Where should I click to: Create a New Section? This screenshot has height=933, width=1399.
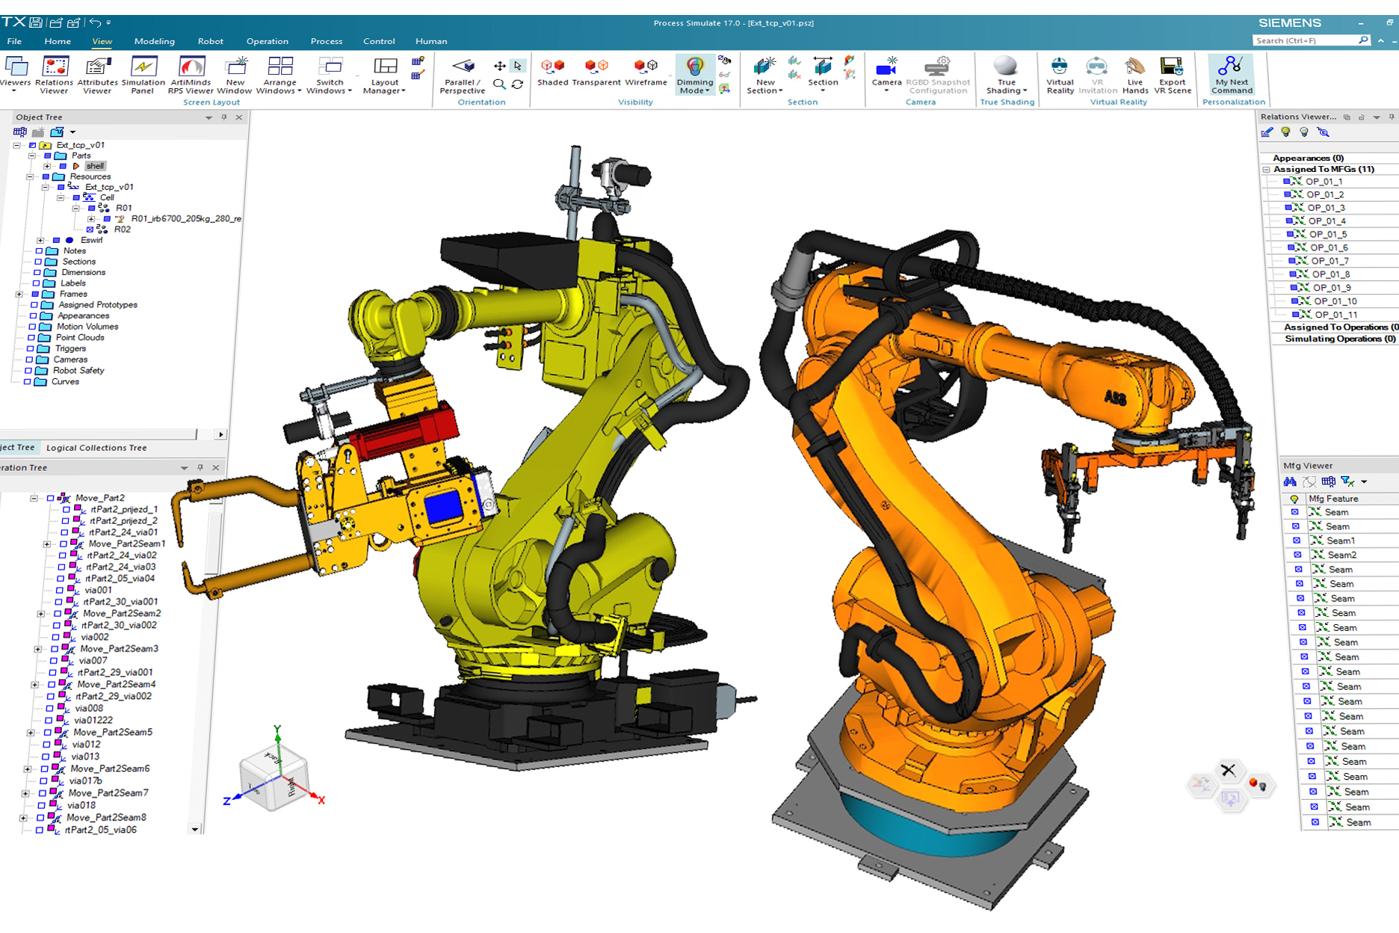coord(765,76)
